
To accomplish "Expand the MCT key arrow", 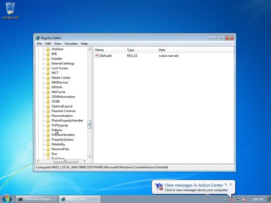I will click(x=44, y=73).
